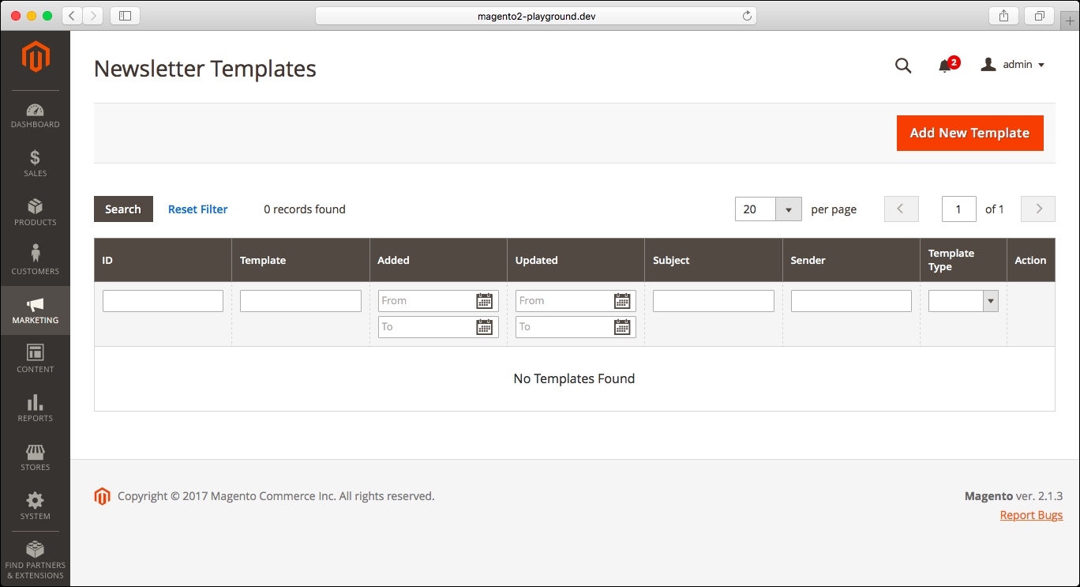Go to previous page of results
Image resolution: width=1080 pixels, height=587 pixels.
tap(902, 209)
